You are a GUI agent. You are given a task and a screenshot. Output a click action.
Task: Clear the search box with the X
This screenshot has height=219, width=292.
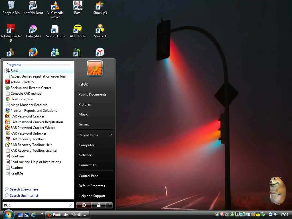point(71,205)
